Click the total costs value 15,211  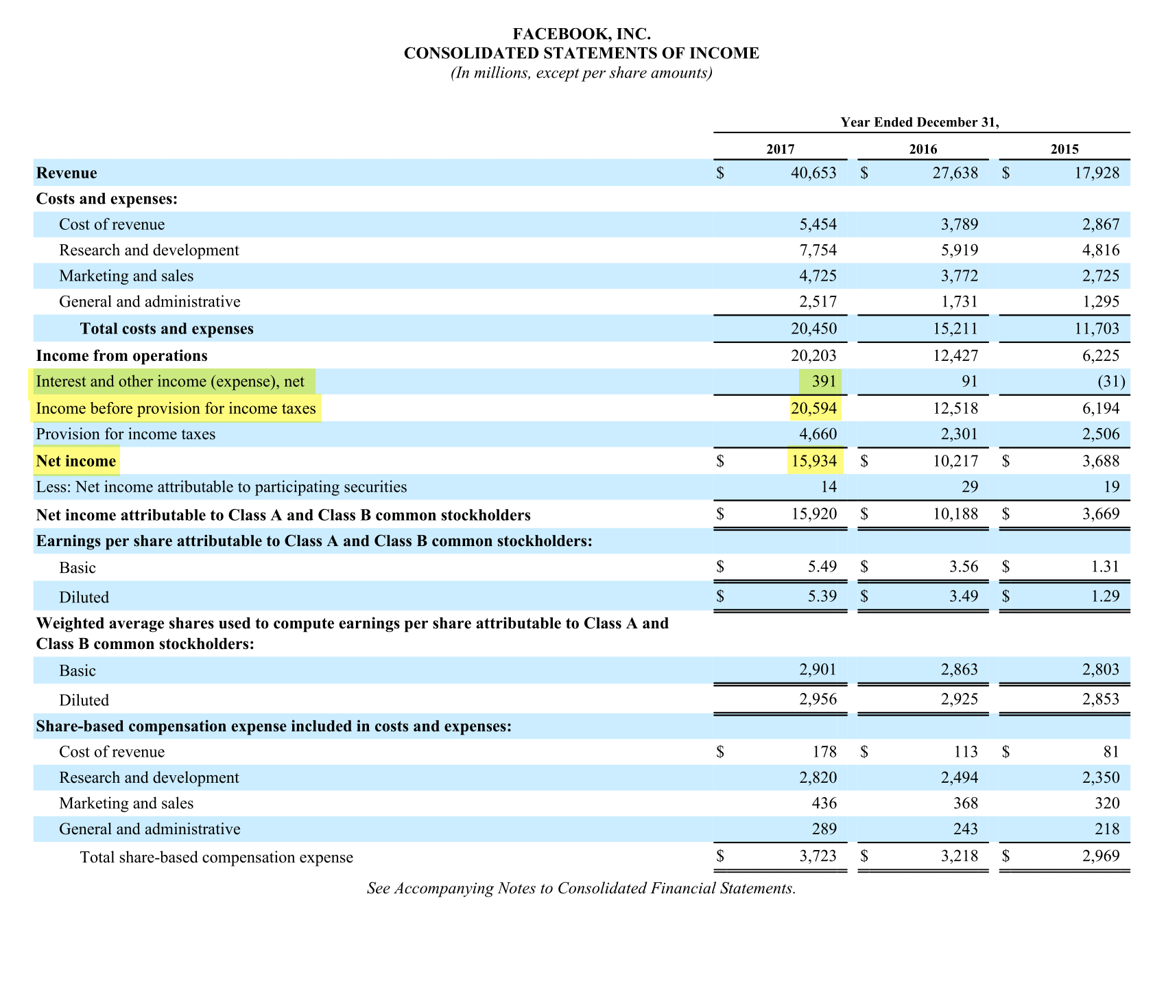(x=955, y=329)
